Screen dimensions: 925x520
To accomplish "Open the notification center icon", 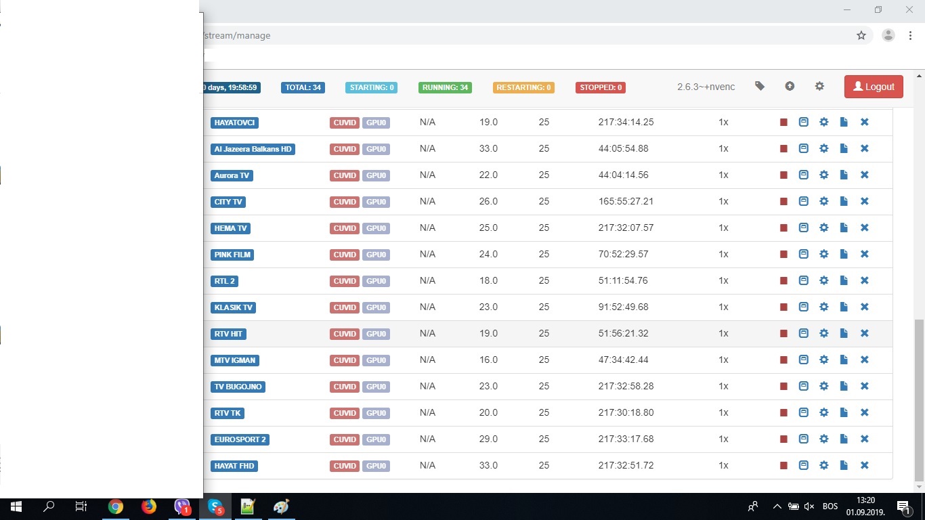I will [x=903, y=506].
